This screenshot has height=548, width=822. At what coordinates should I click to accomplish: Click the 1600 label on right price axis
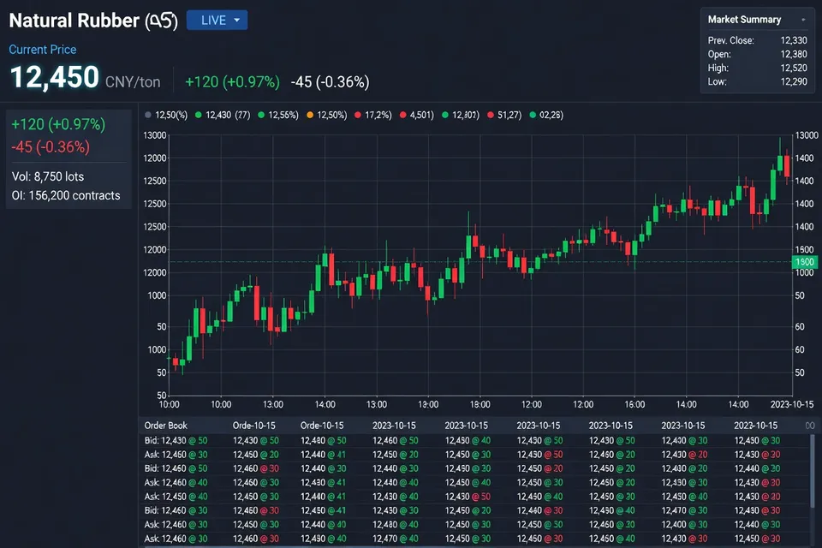click(x=804, y=250)
